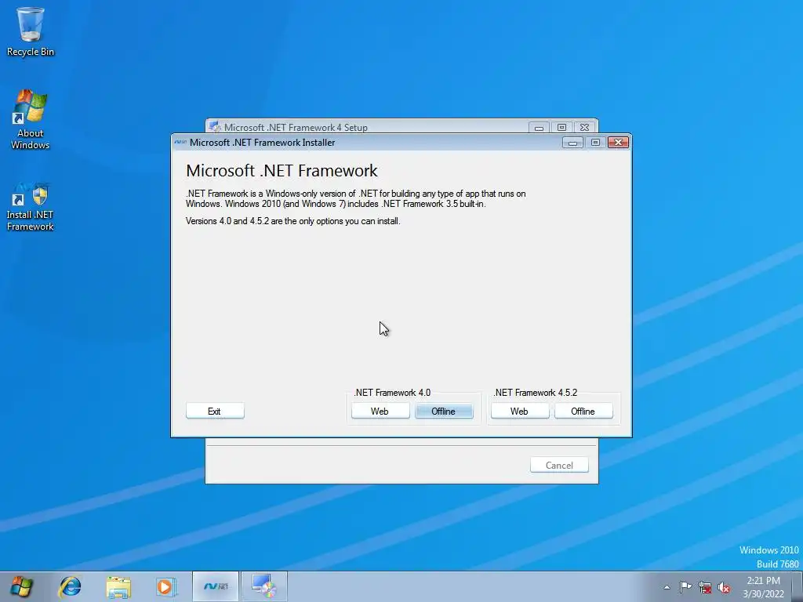Click setup icon in .NET Framework 4 Setup title bar
The width and height of the screenshot is (803, 602).
coord(215,127)
